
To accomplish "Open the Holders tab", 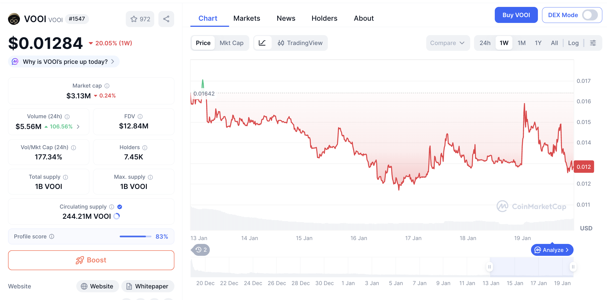I will coord(324,18).
